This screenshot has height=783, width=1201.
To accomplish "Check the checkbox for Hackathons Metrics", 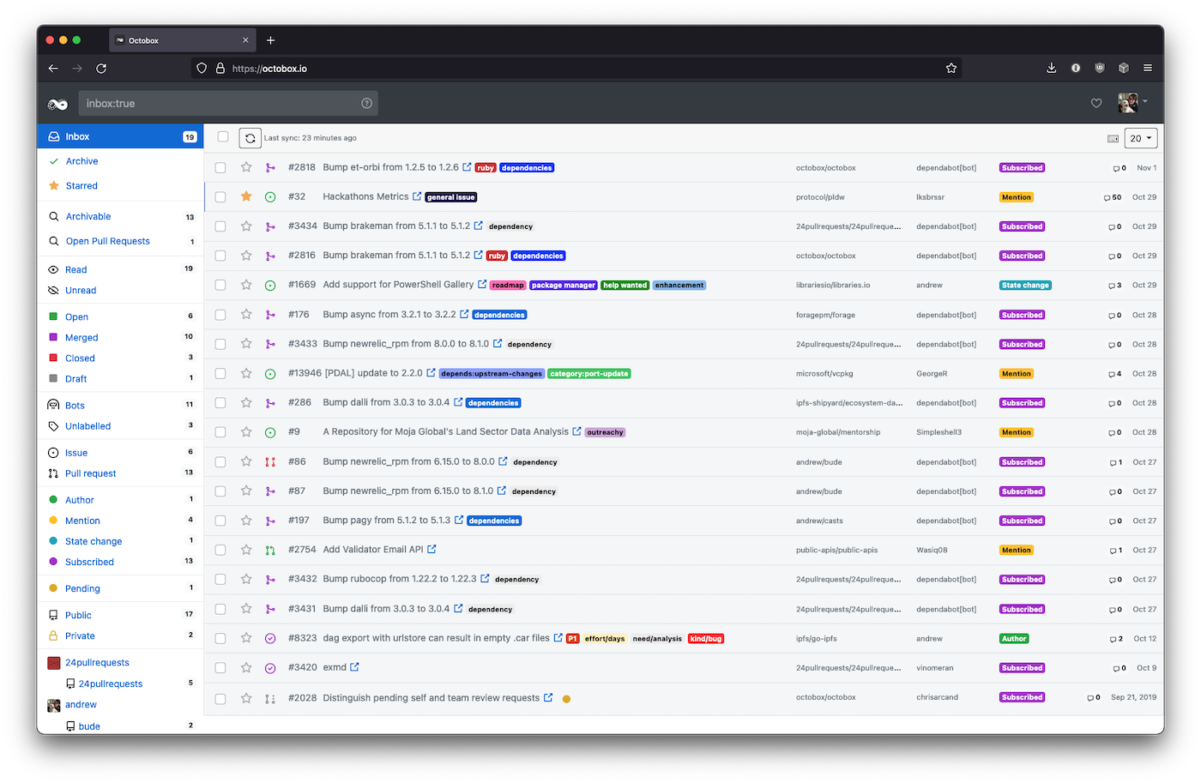I will (220, 196).
